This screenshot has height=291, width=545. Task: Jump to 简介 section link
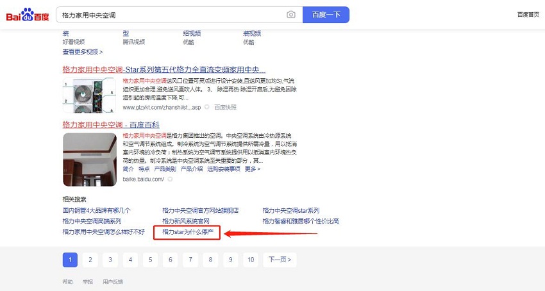pos(128,169)
